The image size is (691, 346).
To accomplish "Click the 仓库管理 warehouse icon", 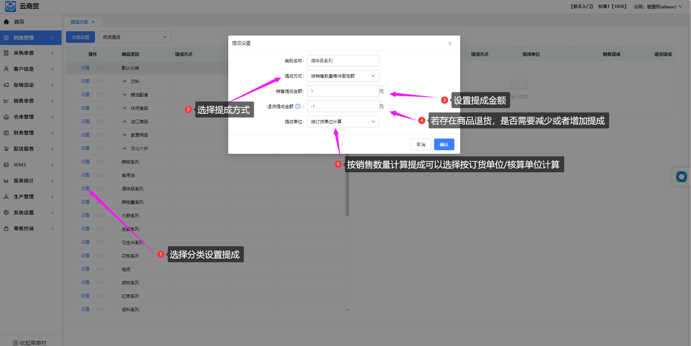I will (x=6, y=117).
